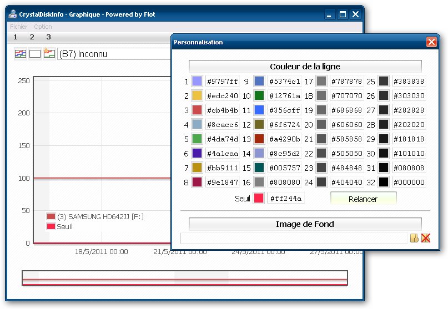Image resolution: width=448 pixels, height=309 pixels.
Task: Open the Fichier menu
Action: [x=18, y=27]
